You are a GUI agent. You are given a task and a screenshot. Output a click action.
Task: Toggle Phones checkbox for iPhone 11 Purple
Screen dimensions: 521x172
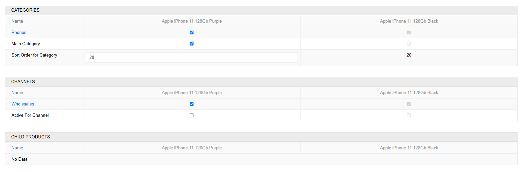(x=191, y=33)
